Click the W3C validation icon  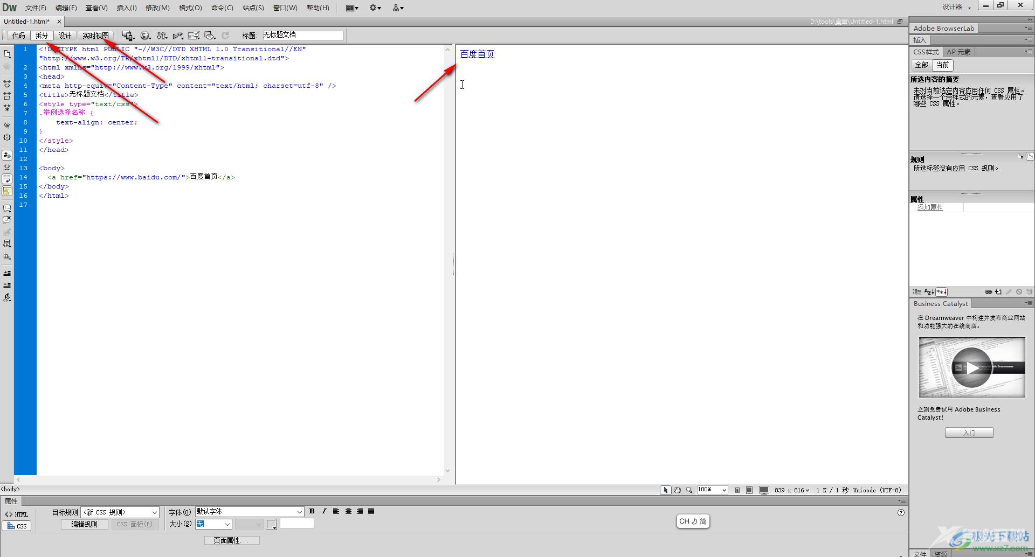coord(178,36)
